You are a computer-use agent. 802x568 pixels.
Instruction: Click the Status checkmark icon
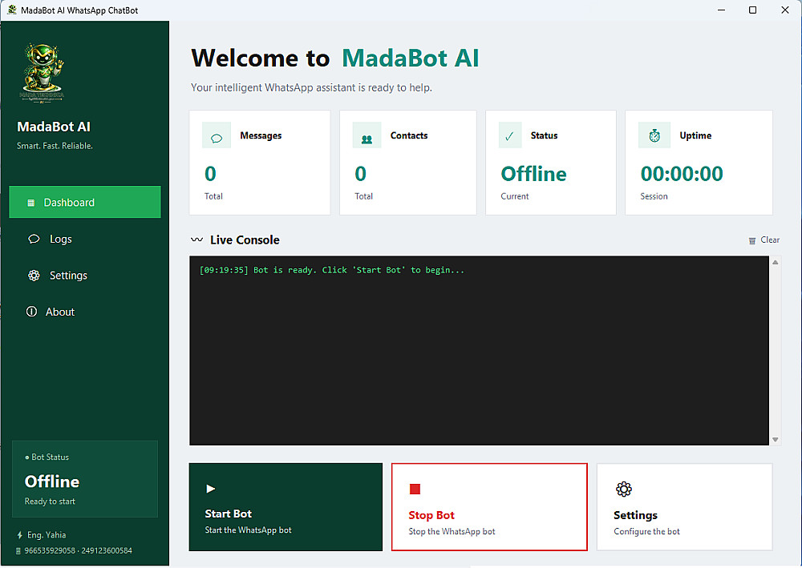pos(509,136)
